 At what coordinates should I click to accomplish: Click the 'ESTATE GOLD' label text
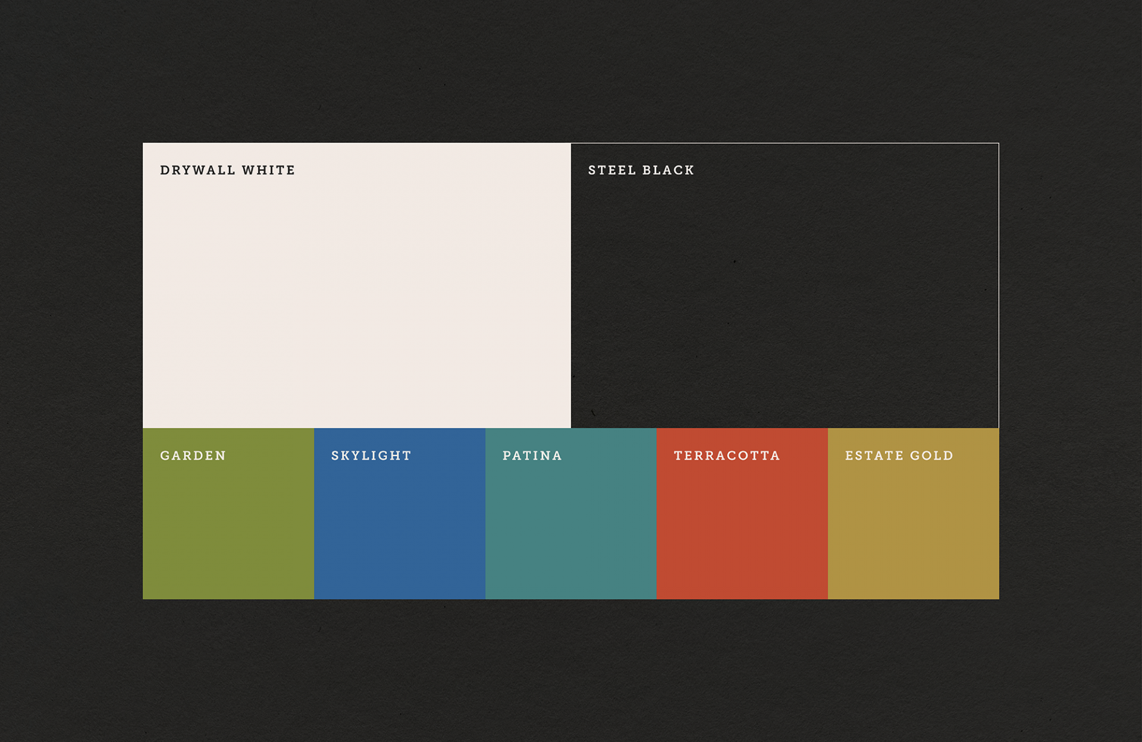pyautogui.click(x=899, y=455)
